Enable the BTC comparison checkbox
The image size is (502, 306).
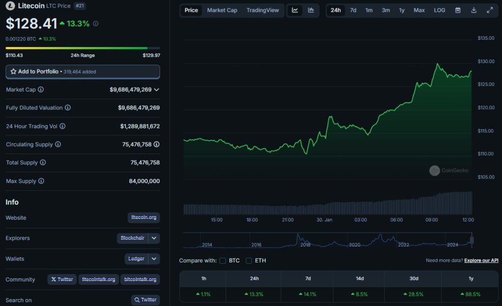[223, 260]
